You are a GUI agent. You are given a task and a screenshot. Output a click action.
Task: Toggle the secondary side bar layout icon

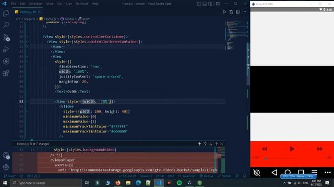click(x=210, y=4)
